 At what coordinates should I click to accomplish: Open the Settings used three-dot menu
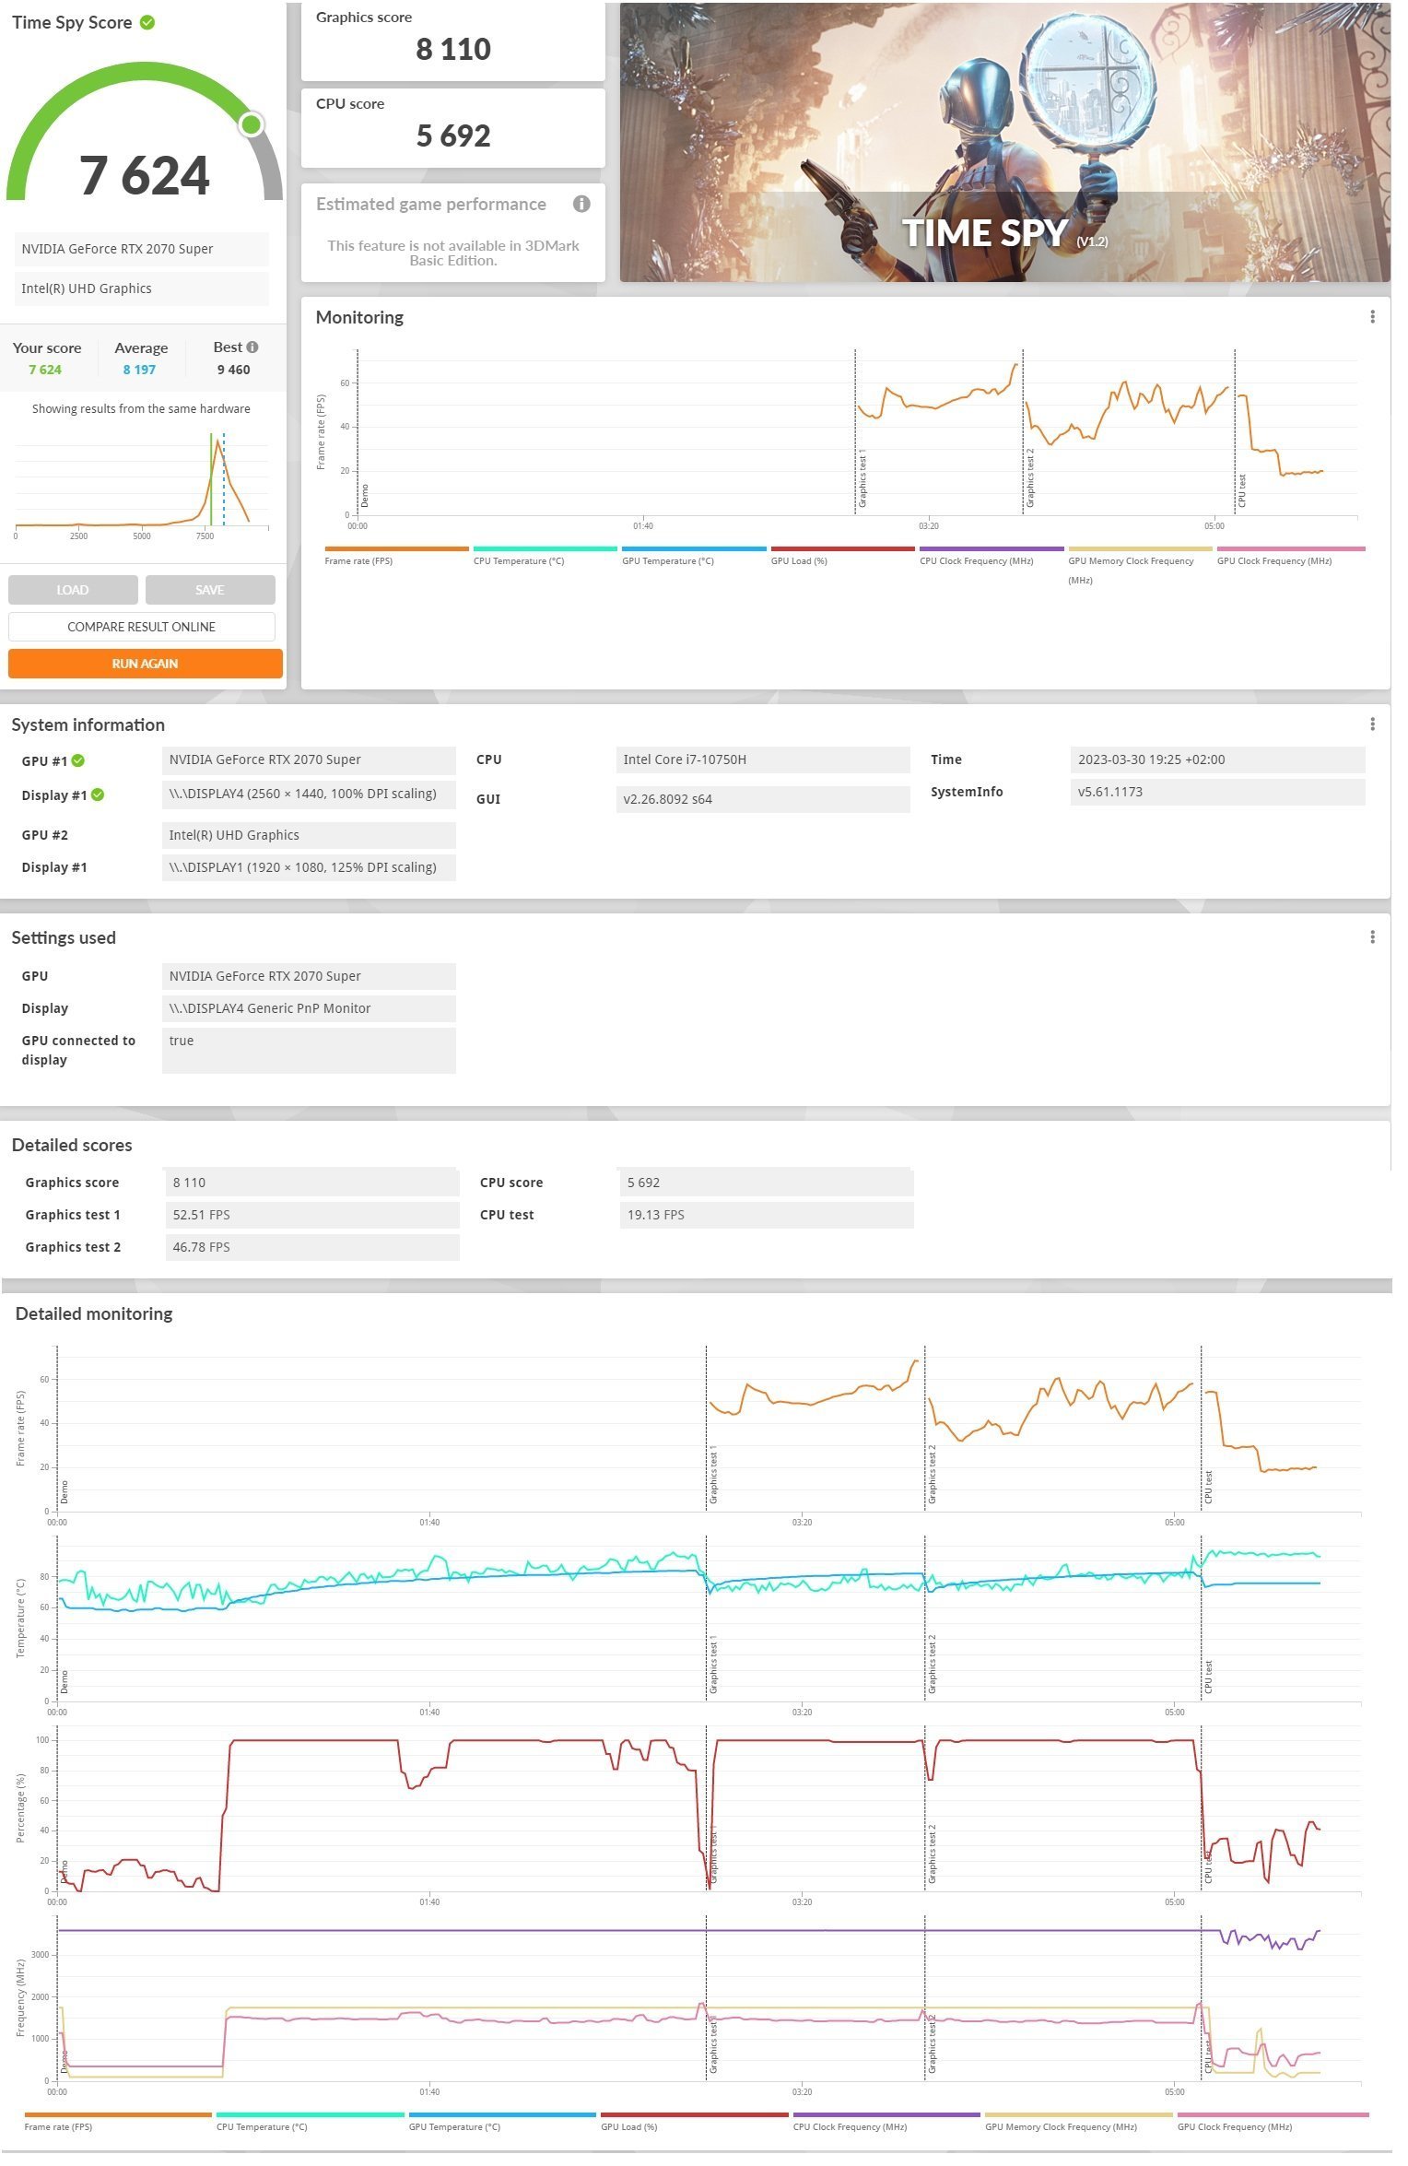click(x=1372, y=937)
